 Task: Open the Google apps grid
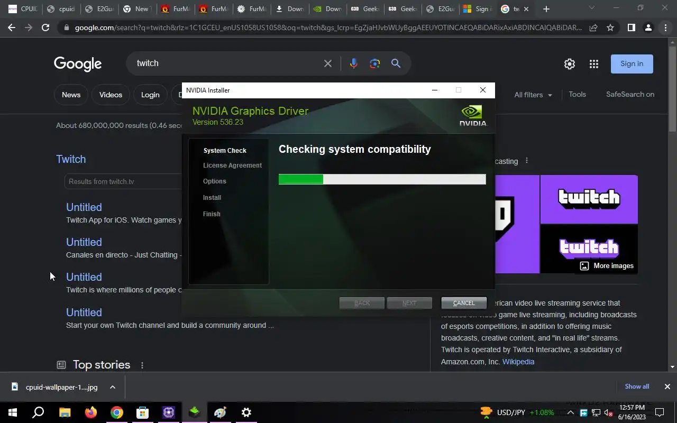point(594,64)
